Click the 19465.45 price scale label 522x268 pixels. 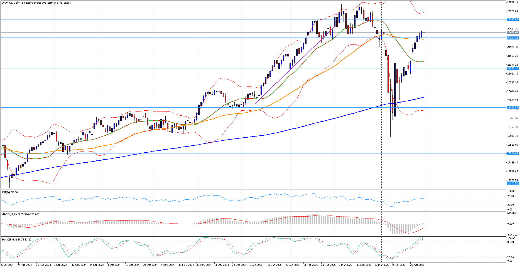pos(513,118)
